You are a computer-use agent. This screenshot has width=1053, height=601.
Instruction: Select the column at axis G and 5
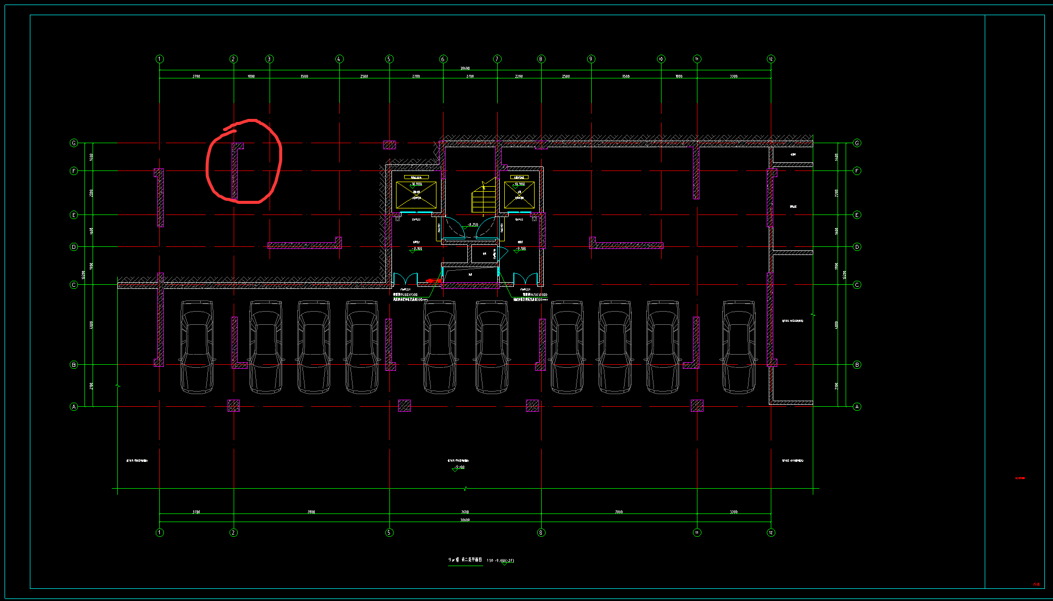pos(389,145)
